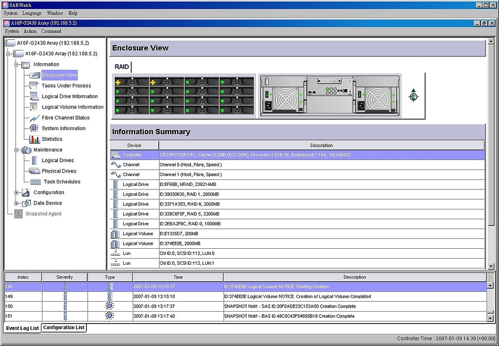This screenshot has height=346, width=499.
Task: Click Task Schedules calendar icon
Action: point(35,182)
